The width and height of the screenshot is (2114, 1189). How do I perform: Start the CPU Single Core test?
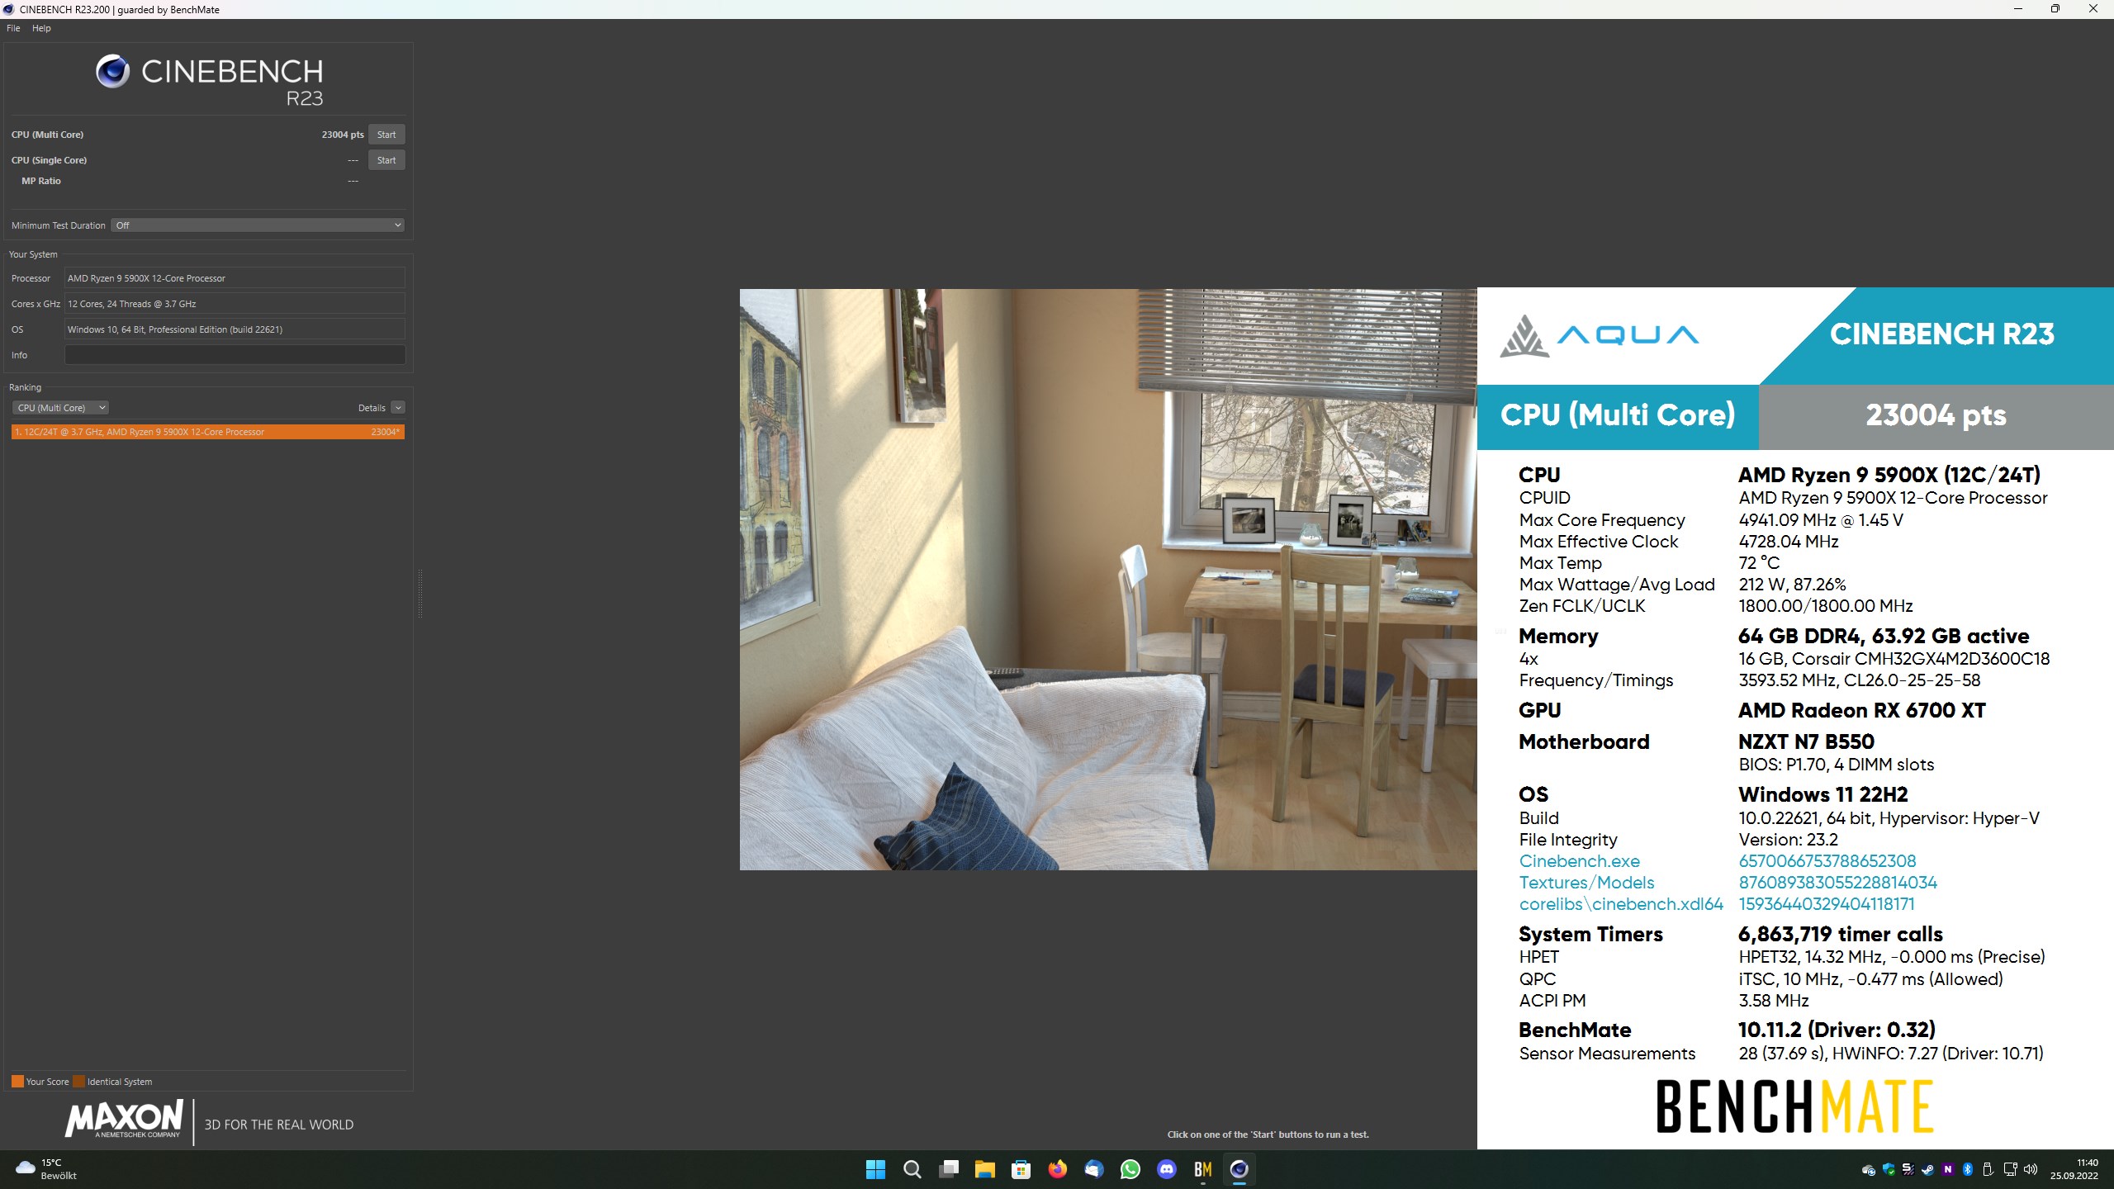tap(386, 160)
